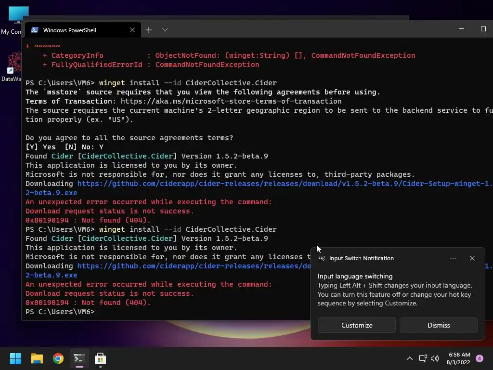Show hidden system tray icons
The height and width of the screenshot is (370, 493).
tap(409, 358)
